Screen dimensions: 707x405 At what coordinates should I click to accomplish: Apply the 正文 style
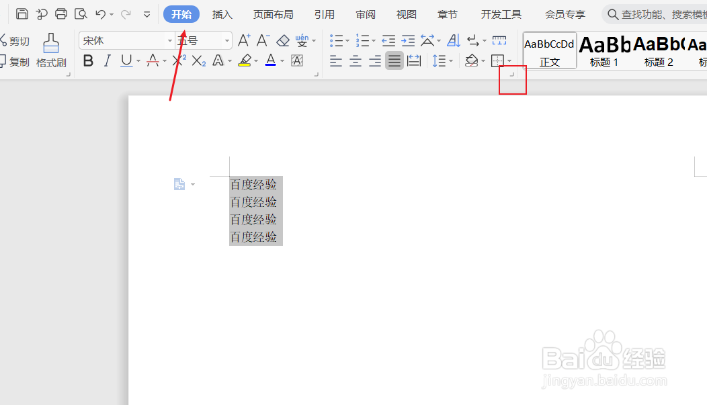pos(550,50)
